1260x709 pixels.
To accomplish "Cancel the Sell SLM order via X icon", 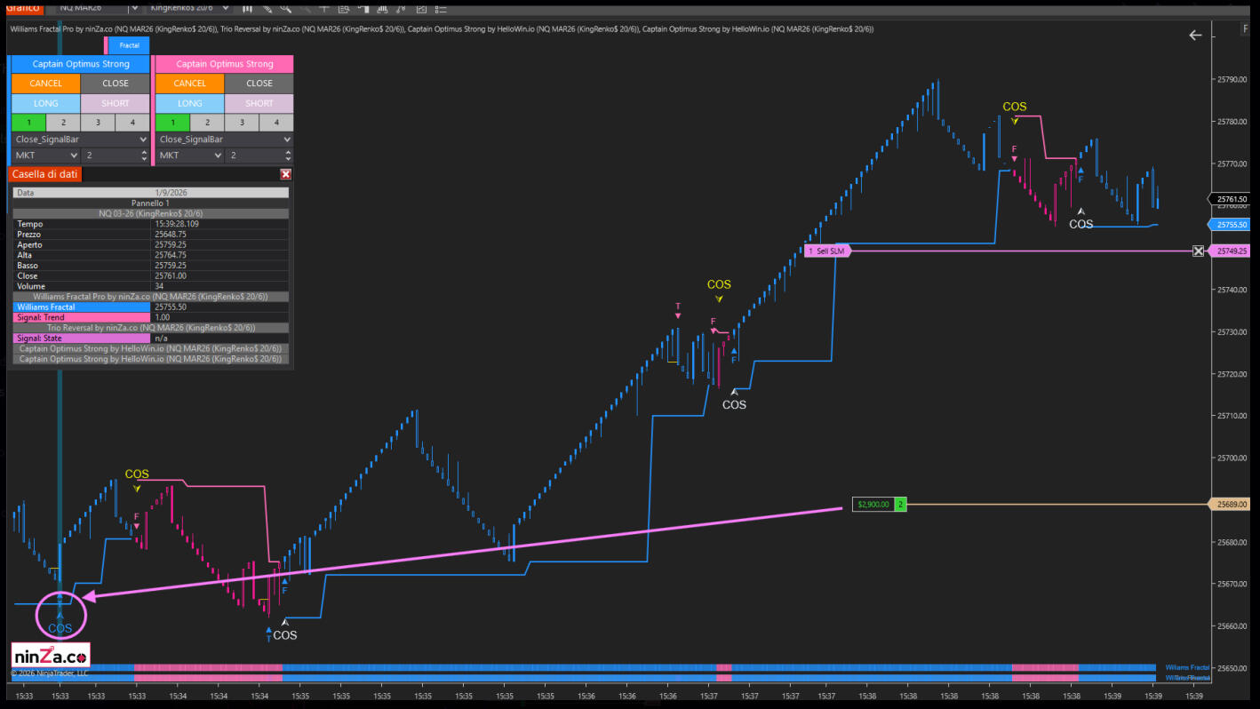I will coord(1198,251).
